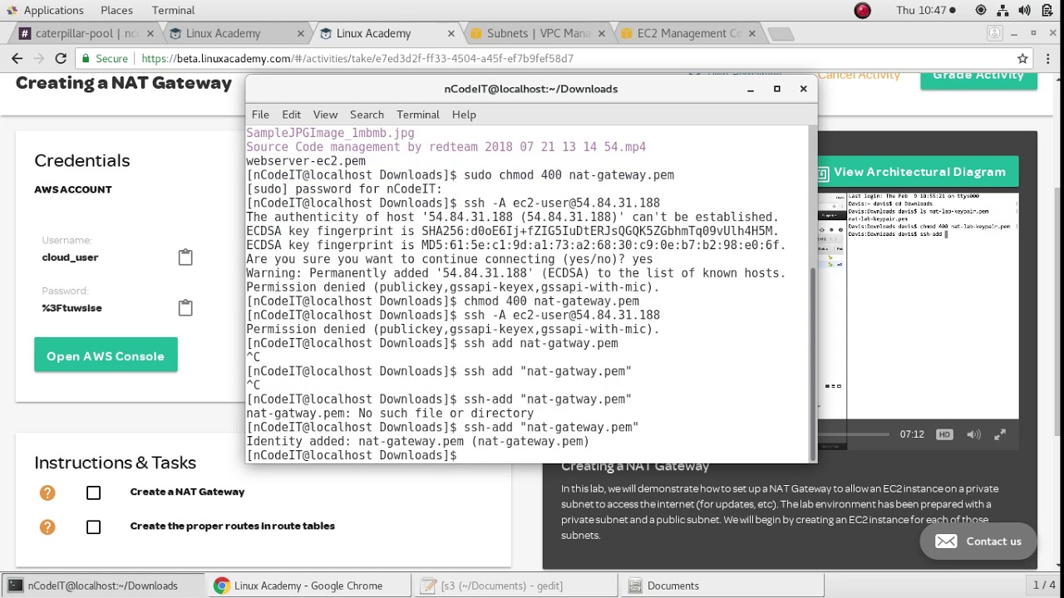Screen dimensions: 1064x598
Task: Click the Chrome address bar URL
Action: [357, 58]
